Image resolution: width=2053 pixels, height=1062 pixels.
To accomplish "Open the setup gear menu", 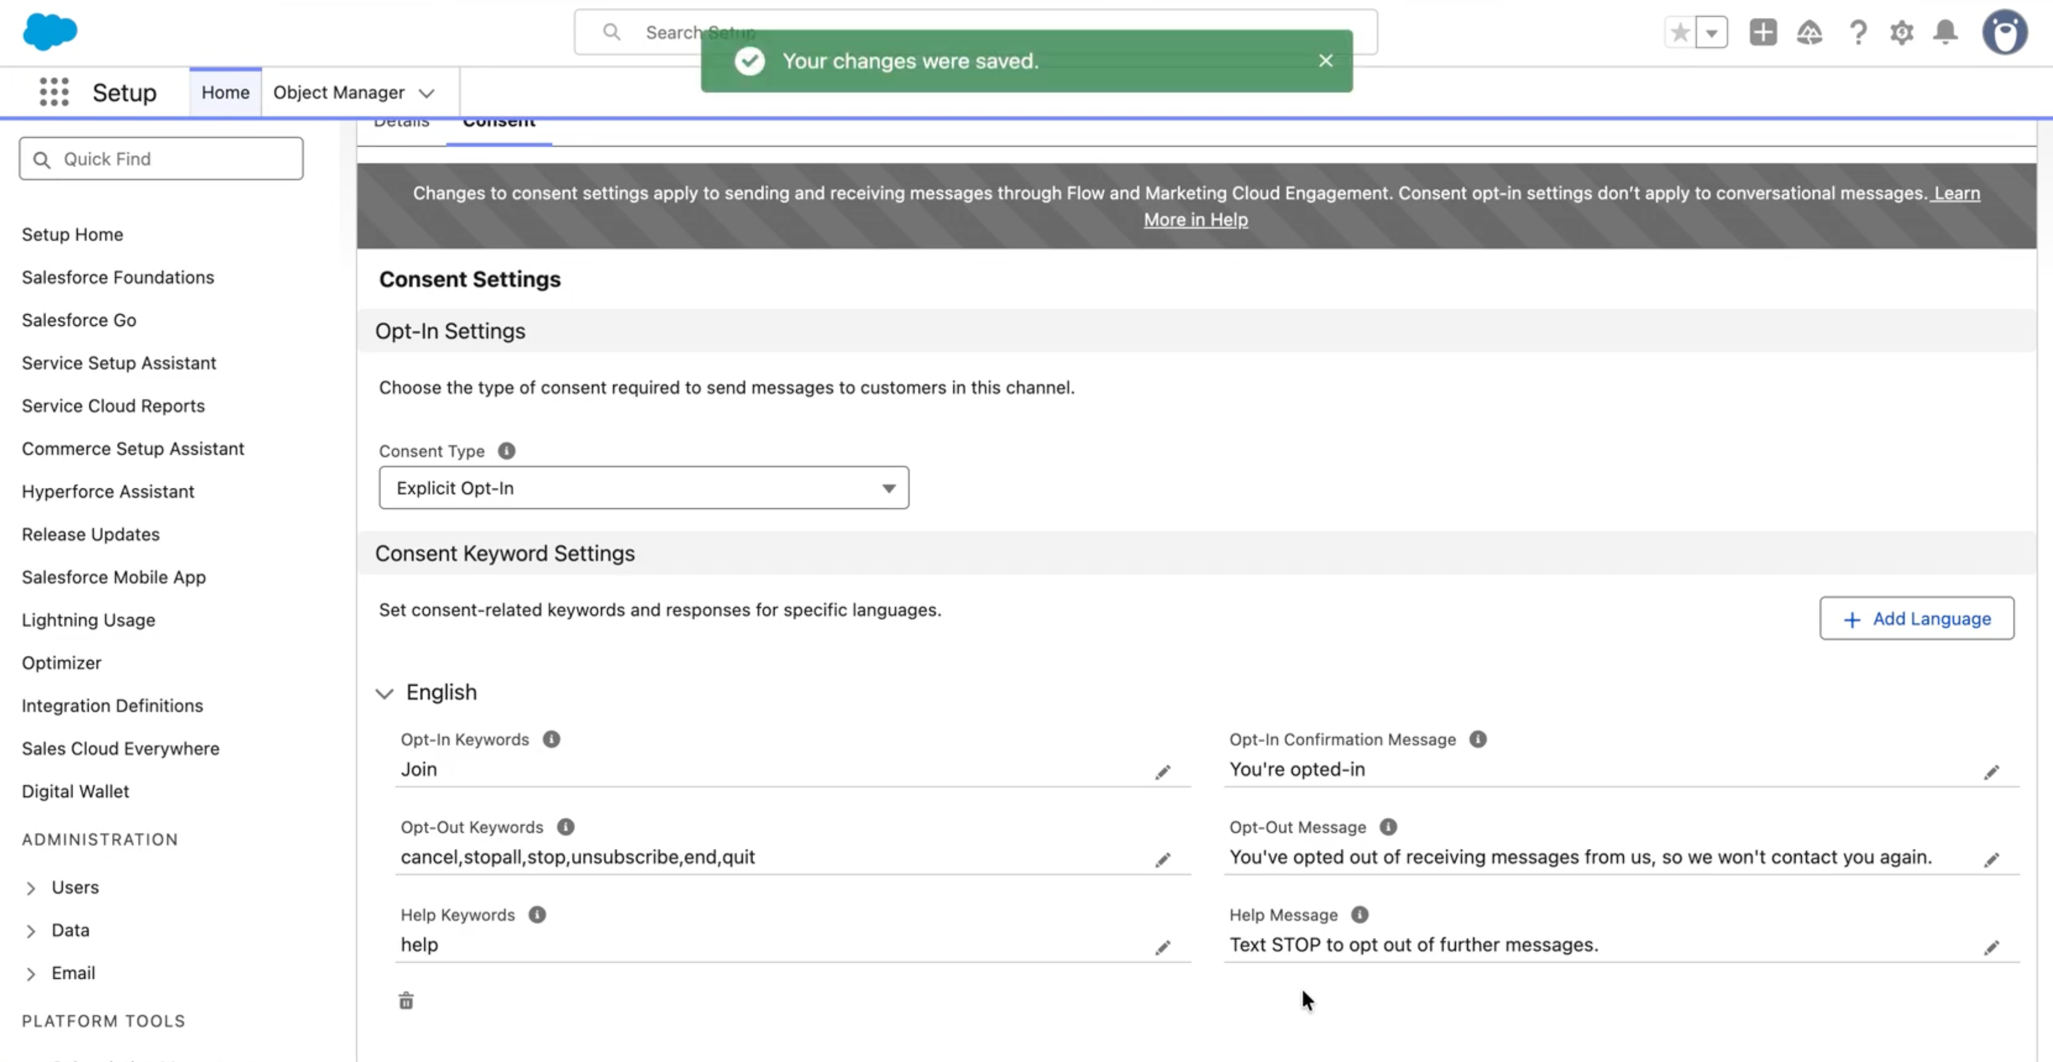I will 1902,33.
